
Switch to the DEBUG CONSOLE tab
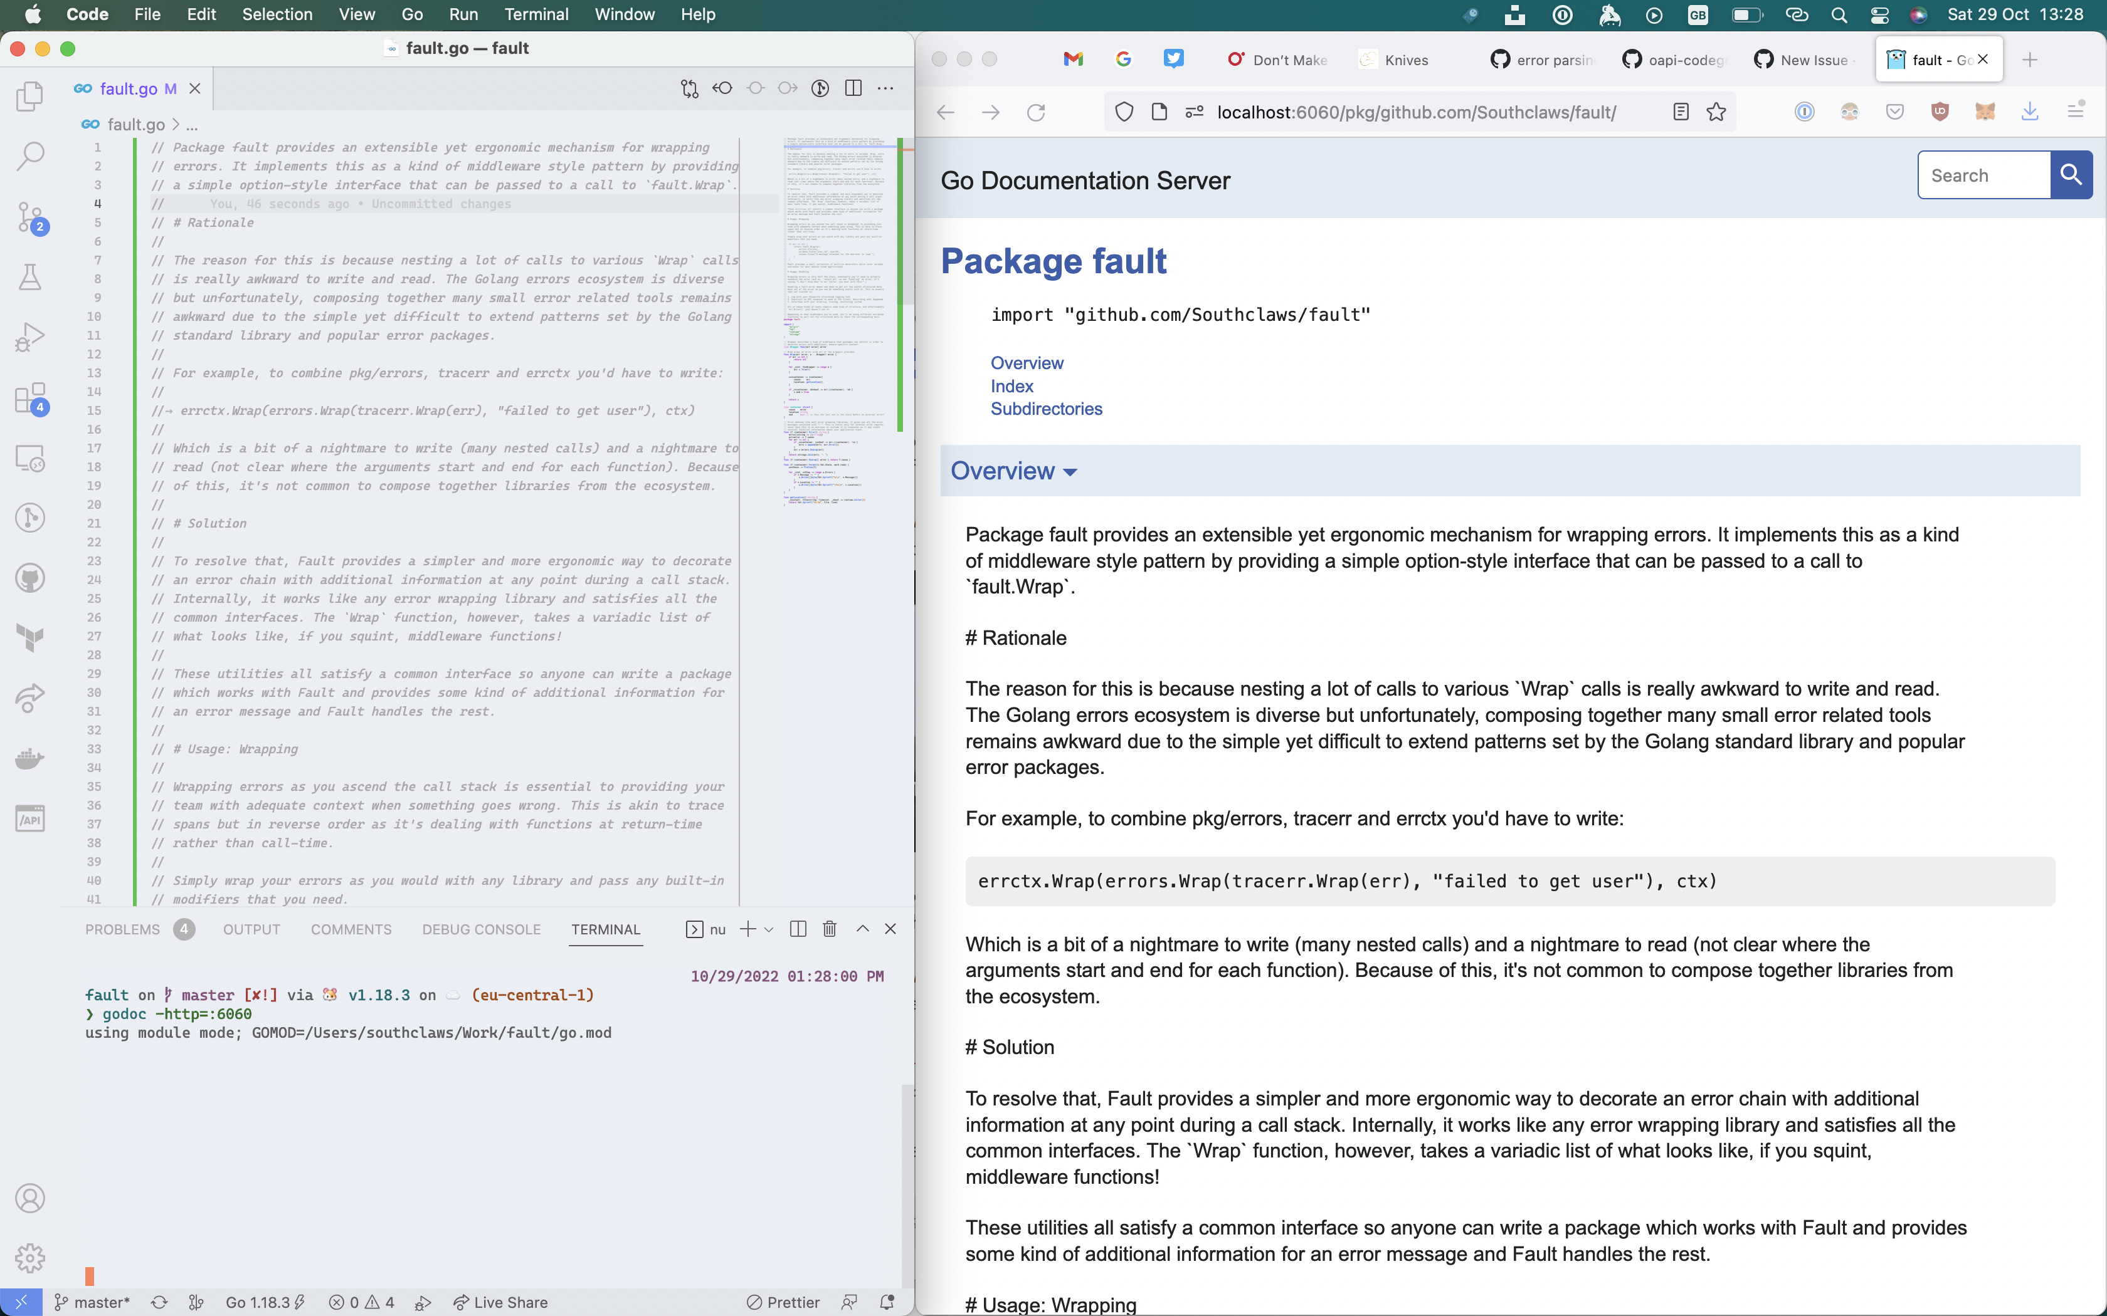480,929
